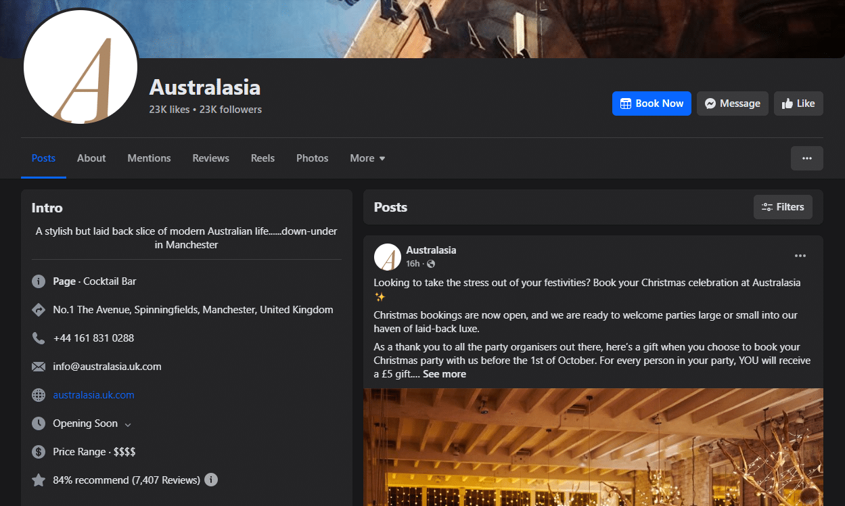The height and width of the screenshot is (506, 845).
Task: Send a message via the Message button
Action: (x=733, y=103)
